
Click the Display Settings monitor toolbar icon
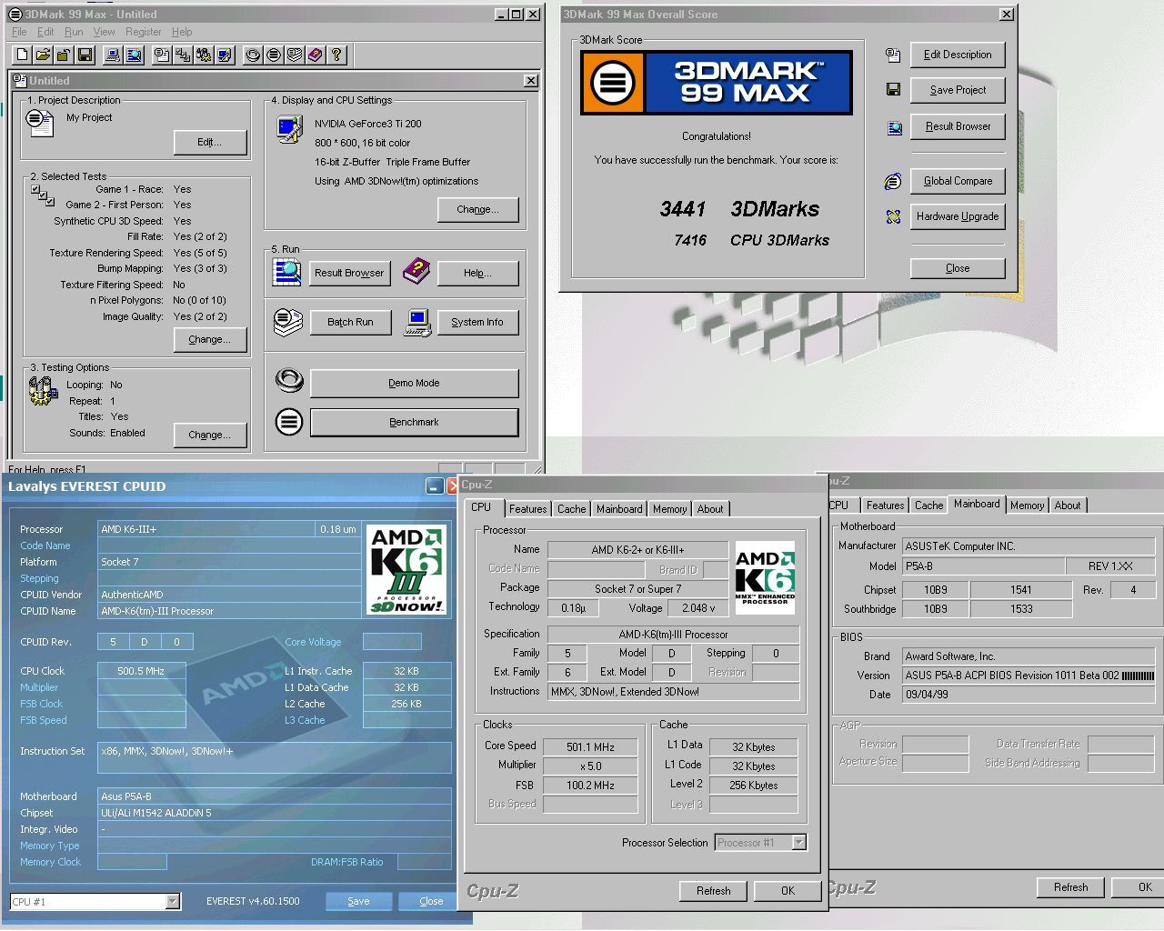point(225,55)
